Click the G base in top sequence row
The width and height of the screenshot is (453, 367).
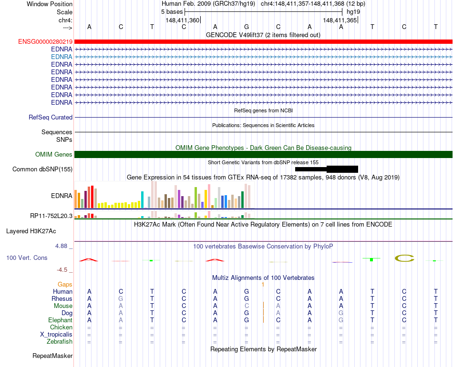click(x=247, y=27)
